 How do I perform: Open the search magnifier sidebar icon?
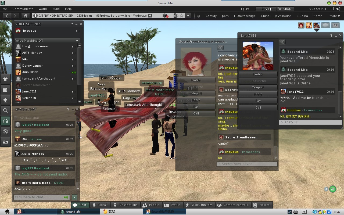[5, 110]
